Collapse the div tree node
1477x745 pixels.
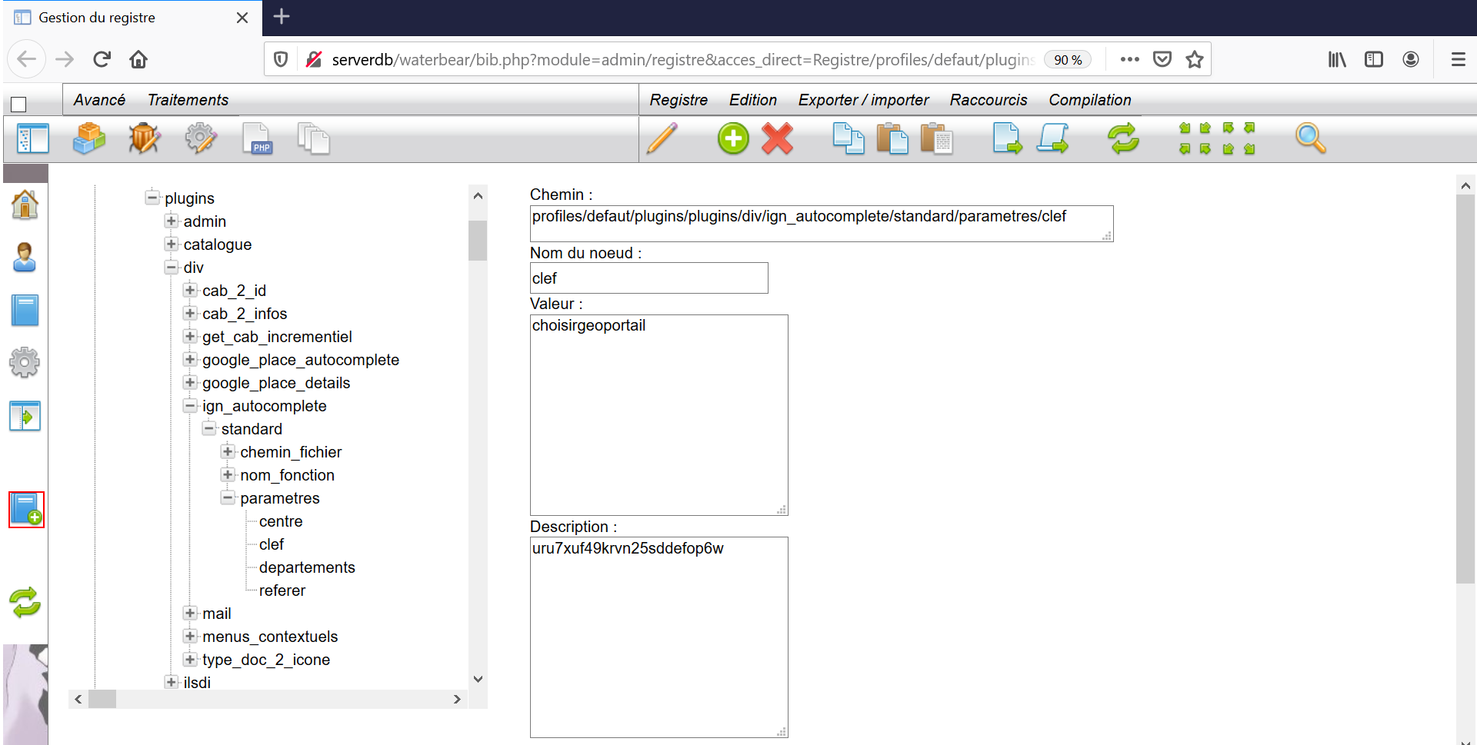(x=171, y=267)
